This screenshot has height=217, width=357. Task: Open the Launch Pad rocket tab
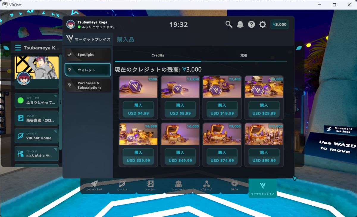pos(94,186)
